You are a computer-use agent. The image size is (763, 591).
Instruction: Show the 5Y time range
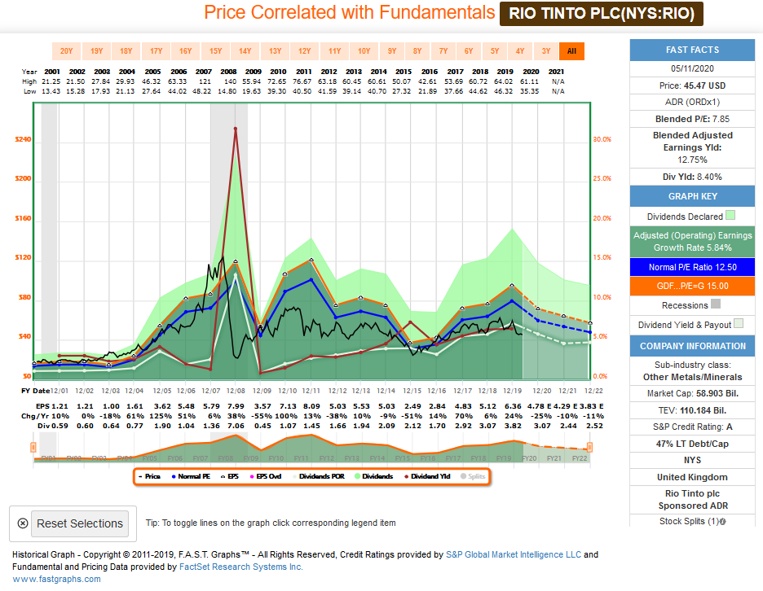click(495, 51)
